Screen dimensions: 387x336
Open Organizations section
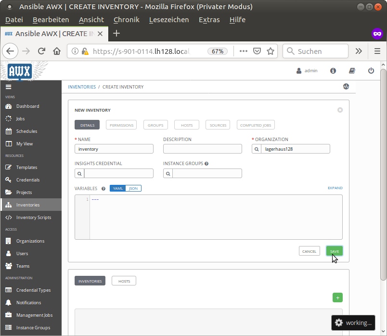pos(31,241)
